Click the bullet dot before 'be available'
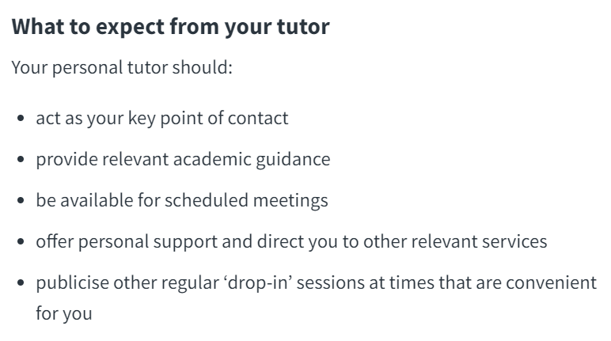611x341 pixels. pyautogui.click(x=21, y=200)
